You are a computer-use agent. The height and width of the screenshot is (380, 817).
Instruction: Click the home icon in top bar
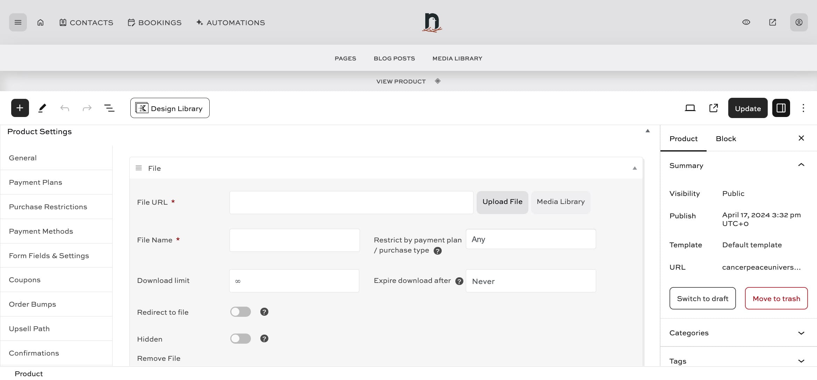(x=41, y=22)
